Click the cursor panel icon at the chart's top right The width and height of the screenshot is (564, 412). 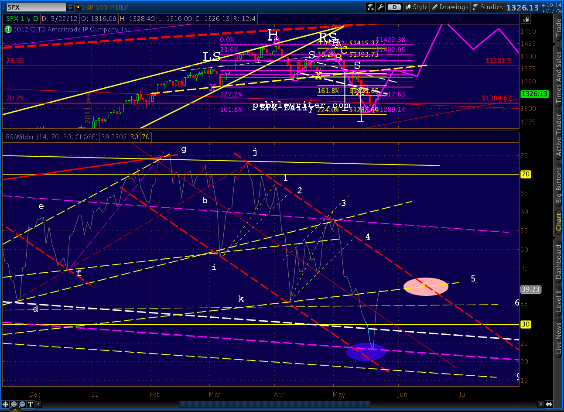(526, 18)
